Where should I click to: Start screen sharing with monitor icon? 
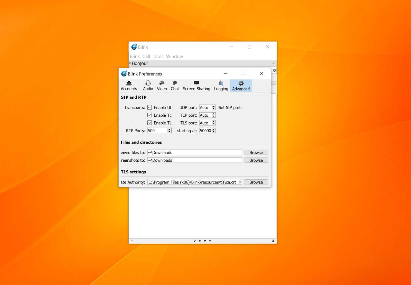tap(210, 241)
